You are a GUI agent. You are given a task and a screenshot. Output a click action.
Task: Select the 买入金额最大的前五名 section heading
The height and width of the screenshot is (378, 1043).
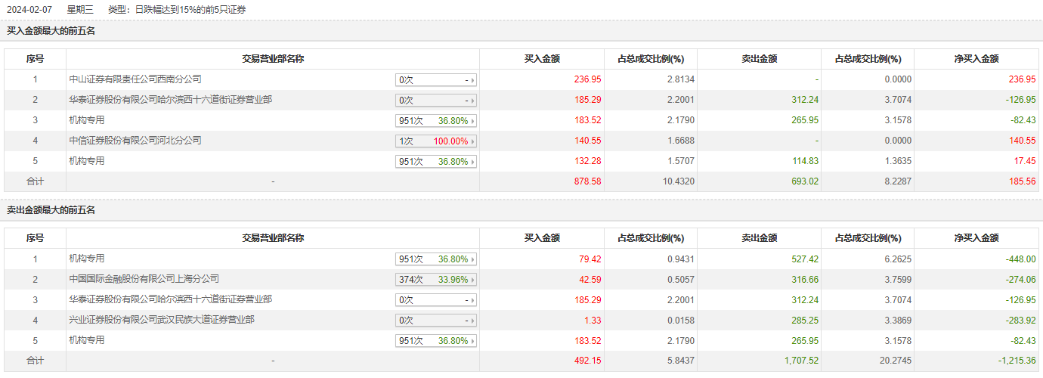point(51,31)
